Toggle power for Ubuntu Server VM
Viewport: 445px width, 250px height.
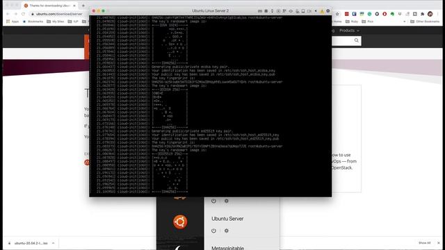[213, 231]
